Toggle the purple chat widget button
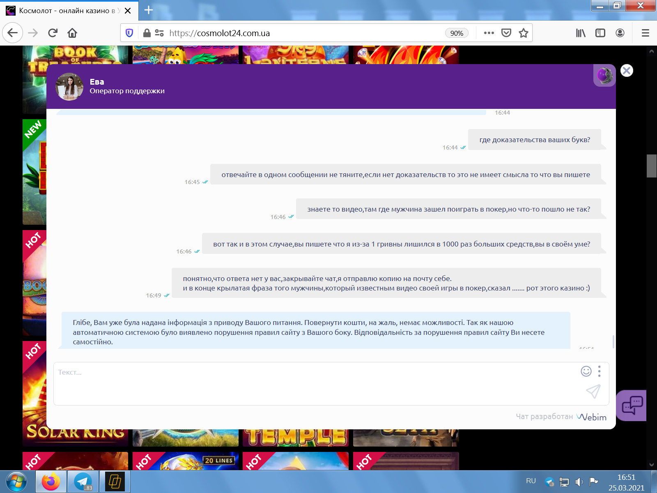This screenshot has width=657, height=493. click(x=632, y=405)
